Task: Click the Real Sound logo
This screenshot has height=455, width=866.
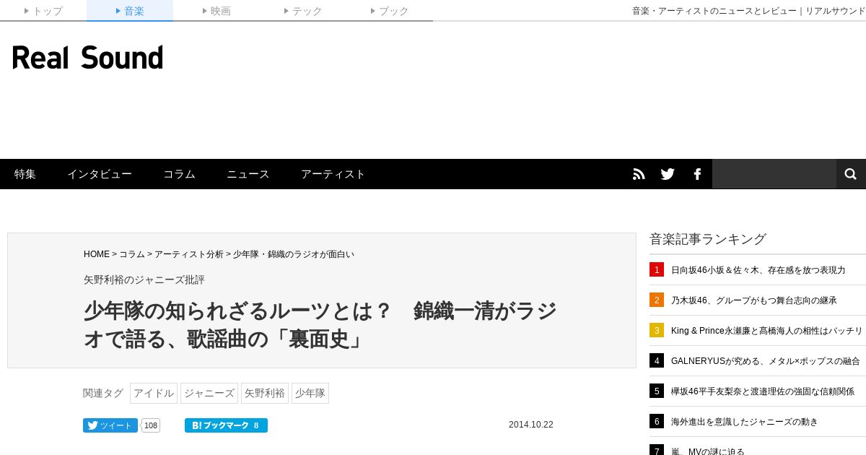Action: click(x=87, y=58)
